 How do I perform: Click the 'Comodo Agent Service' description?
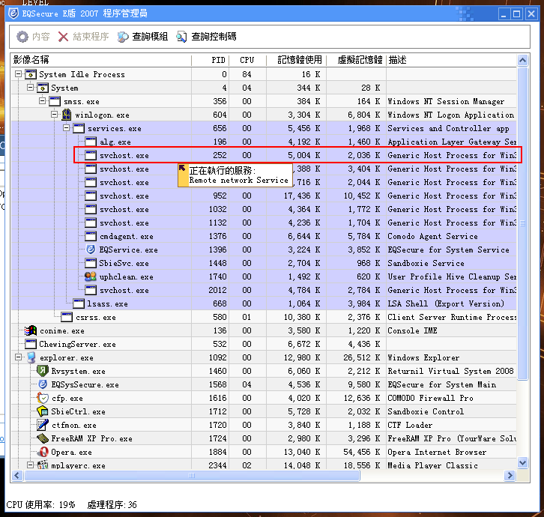click(x=432, y=236)
